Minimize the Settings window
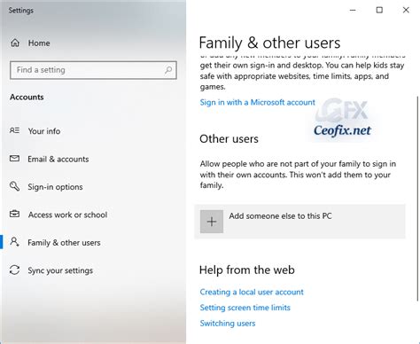 point(353,10)
